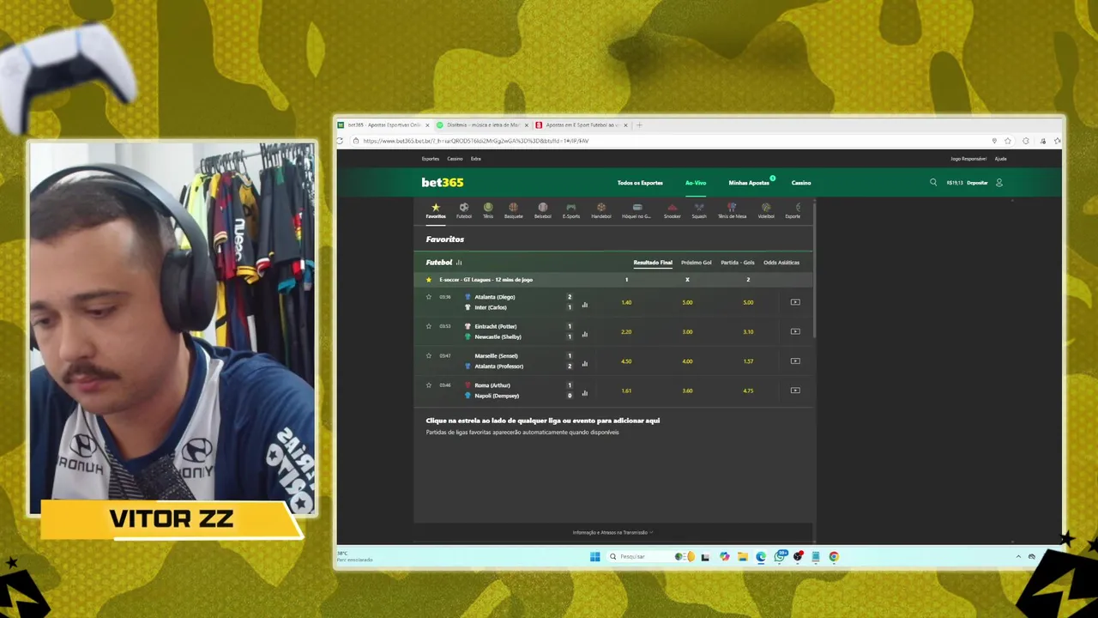Image resolution: width=1098 pixels, height=618 pixels.
Task: Open match stats for Marseille vs Atalanta
Action: pos(585,364)
